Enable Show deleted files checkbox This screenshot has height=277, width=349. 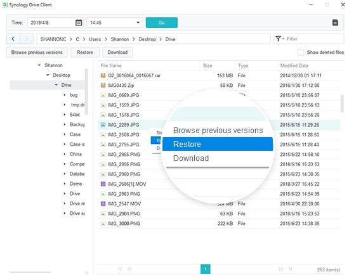(x=301, y=52)
